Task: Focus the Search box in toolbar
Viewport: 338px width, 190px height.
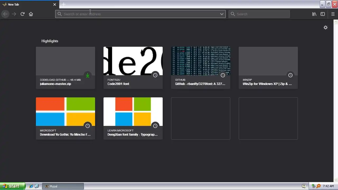Action: click(x=259, y=14)
